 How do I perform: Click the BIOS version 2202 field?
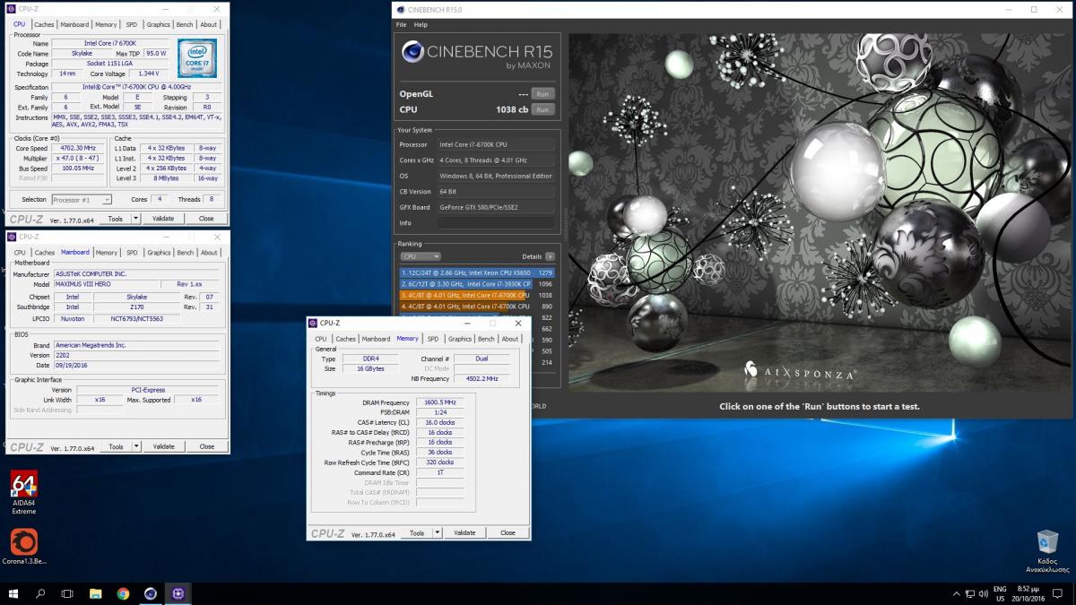click(134, 354)
